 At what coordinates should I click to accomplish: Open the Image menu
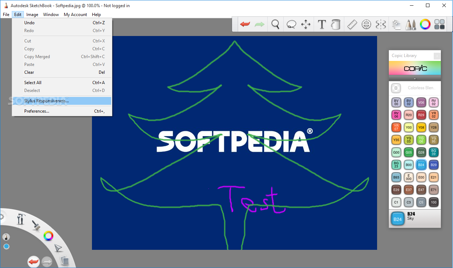pos(32,15)
